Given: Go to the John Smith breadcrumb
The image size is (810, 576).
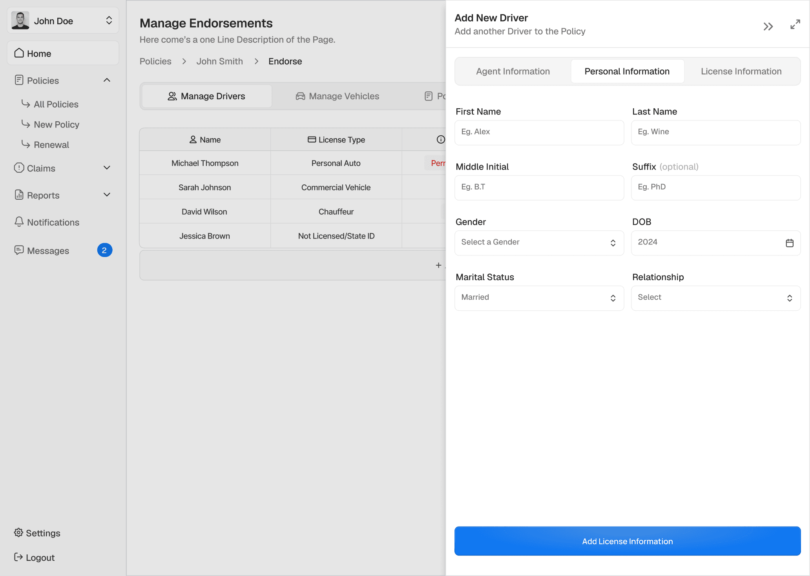Looking at the screenshot, I should [x=219, y=61].
